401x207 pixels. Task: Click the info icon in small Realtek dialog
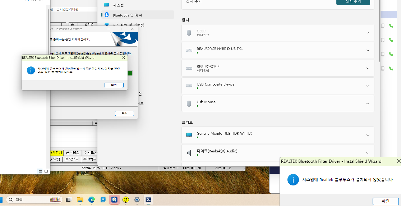click(31, 70)
